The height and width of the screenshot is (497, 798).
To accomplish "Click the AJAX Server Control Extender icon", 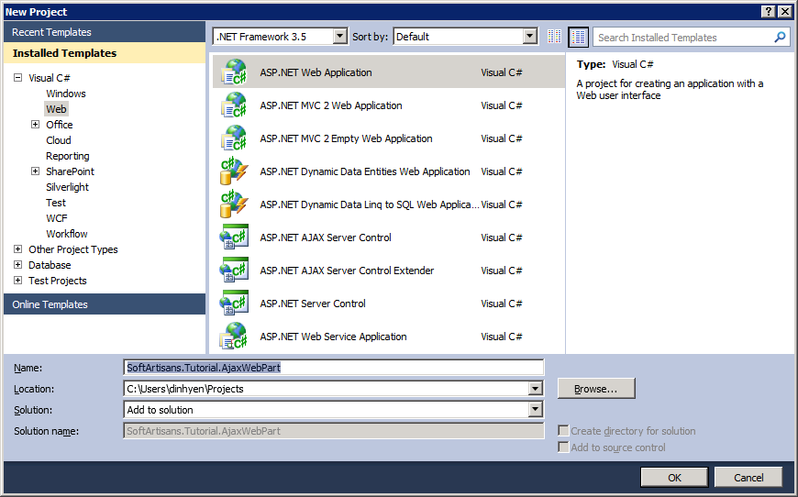I will (x=234, y=271).
